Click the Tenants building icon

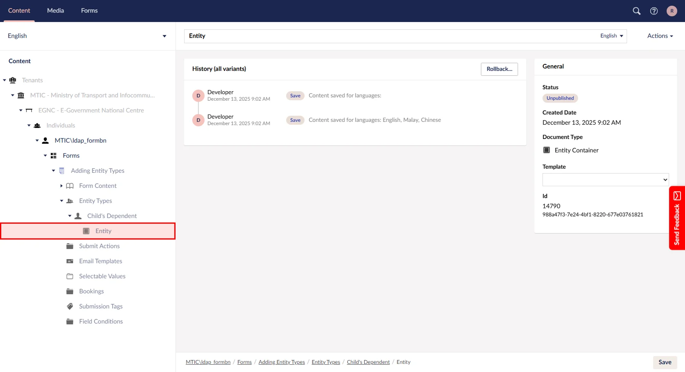tap(13, 80)
